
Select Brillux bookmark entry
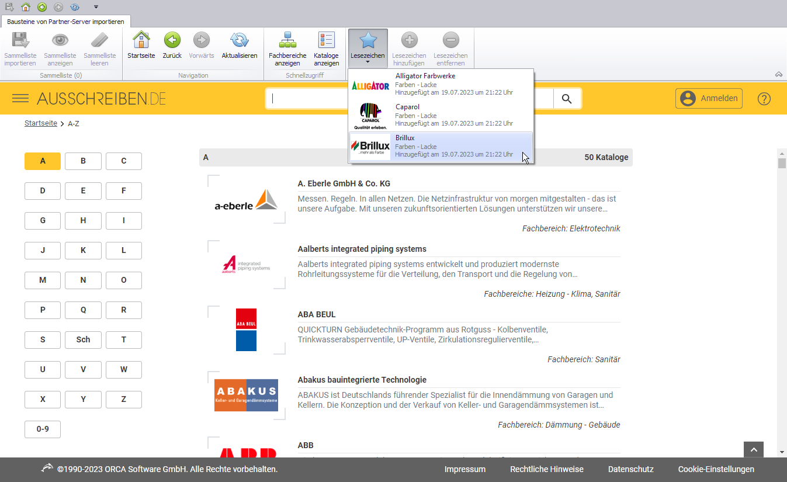tap(441, 147)
